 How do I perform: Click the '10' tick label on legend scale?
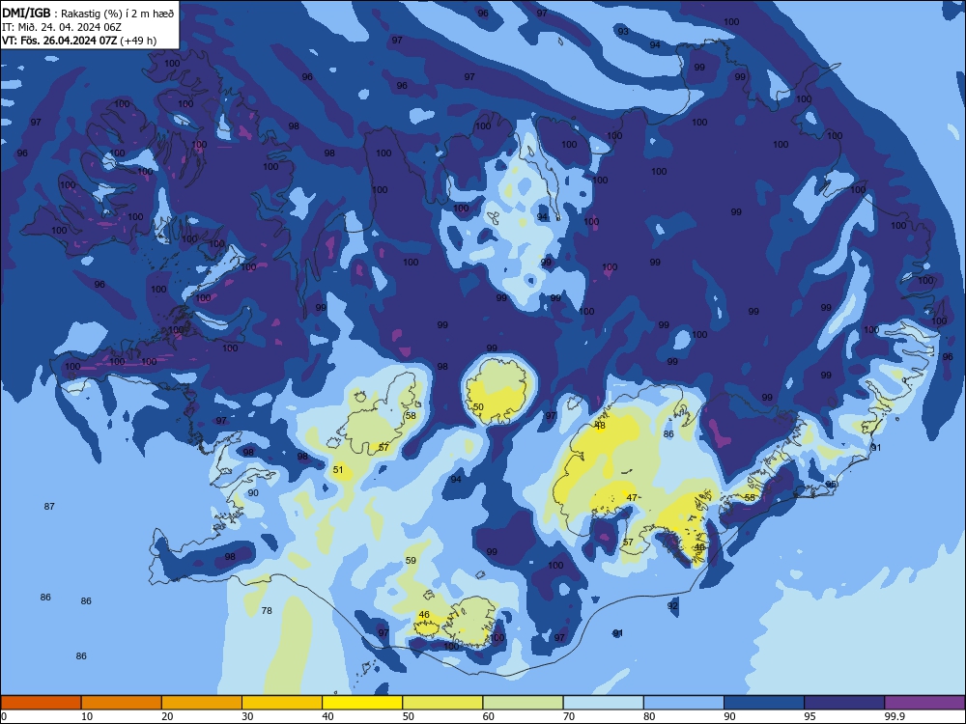[87, 716]
